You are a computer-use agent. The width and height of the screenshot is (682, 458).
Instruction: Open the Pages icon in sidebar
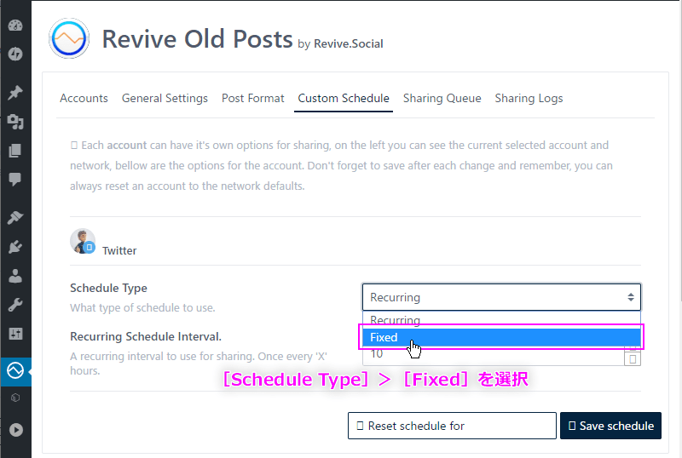15,151
